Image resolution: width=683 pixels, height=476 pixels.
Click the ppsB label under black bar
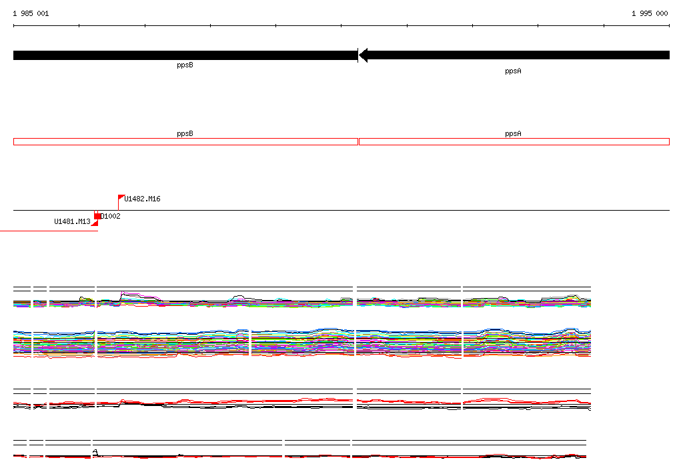(x=185, y=65)
